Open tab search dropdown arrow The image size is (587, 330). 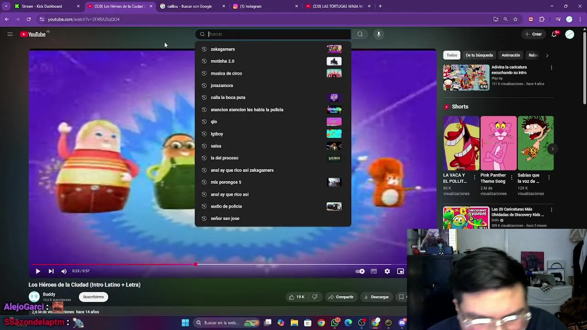6,6
